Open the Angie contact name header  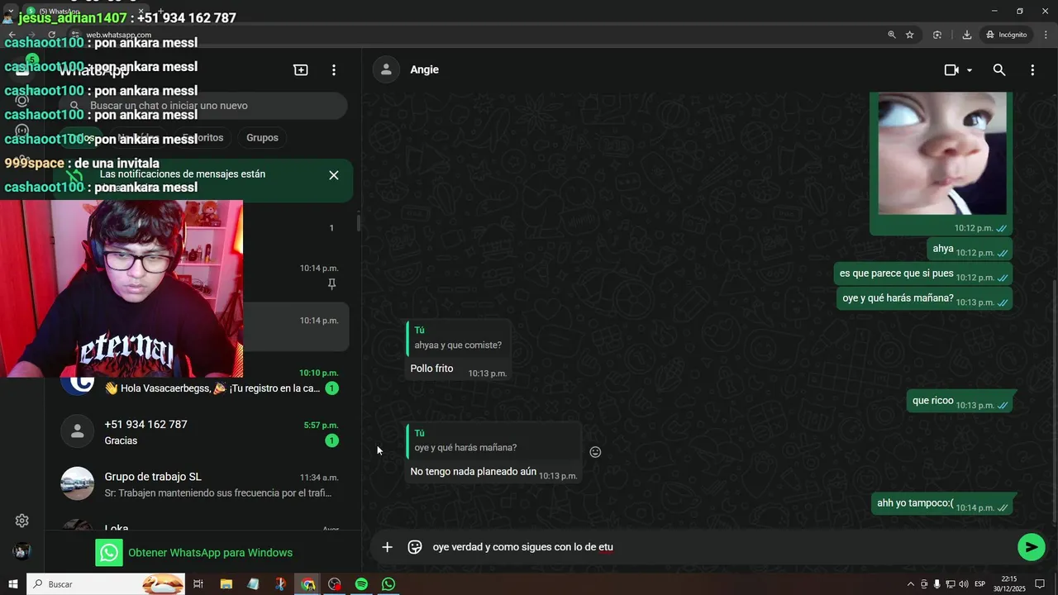point(425,69)
